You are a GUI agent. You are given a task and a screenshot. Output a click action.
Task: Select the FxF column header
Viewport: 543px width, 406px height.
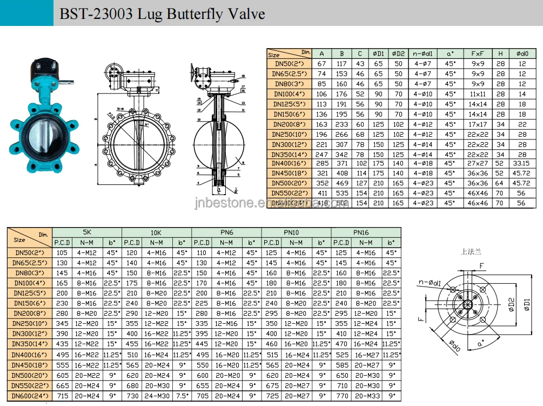(479, 53)
